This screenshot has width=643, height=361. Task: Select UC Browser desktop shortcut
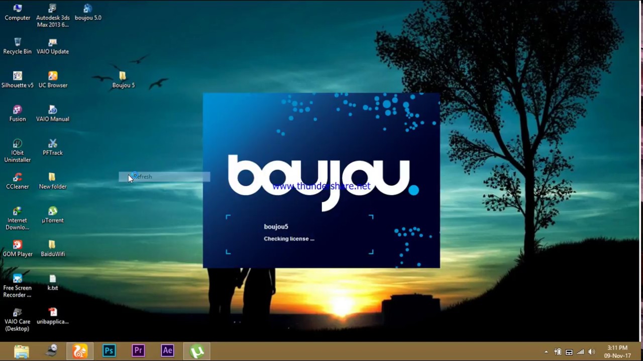tap(53, 80)
